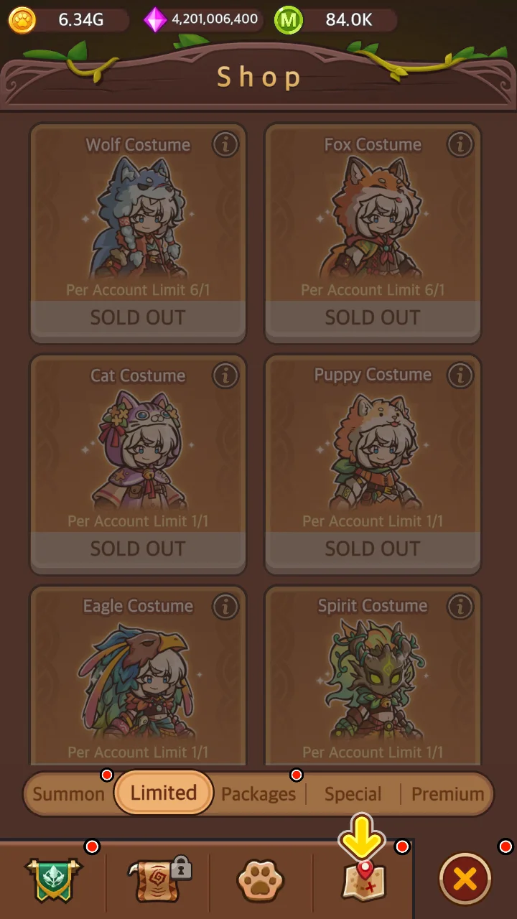Tap the pink gem currency balance

click(202, 20)
